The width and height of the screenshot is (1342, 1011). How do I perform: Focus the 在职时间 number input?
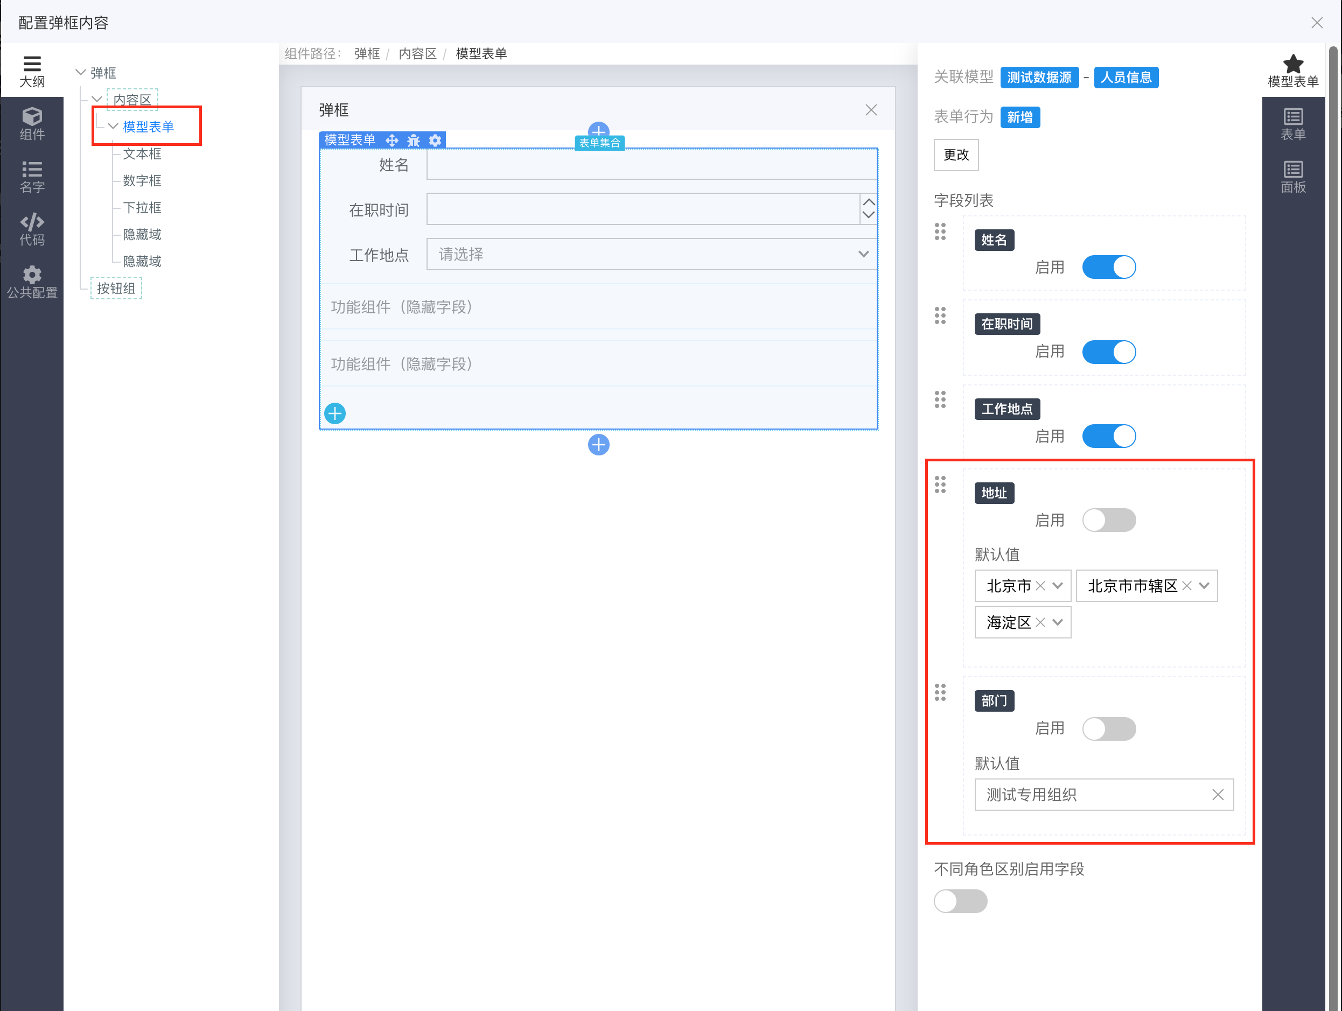pos(643,209)
